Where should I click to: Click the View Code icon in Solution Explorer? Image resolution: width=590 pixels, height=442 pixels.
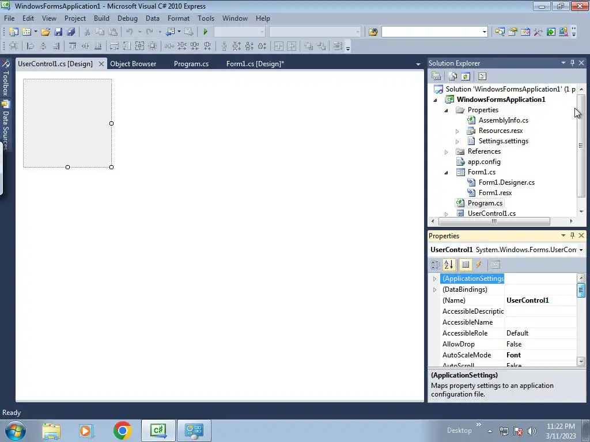coord(482,77)
